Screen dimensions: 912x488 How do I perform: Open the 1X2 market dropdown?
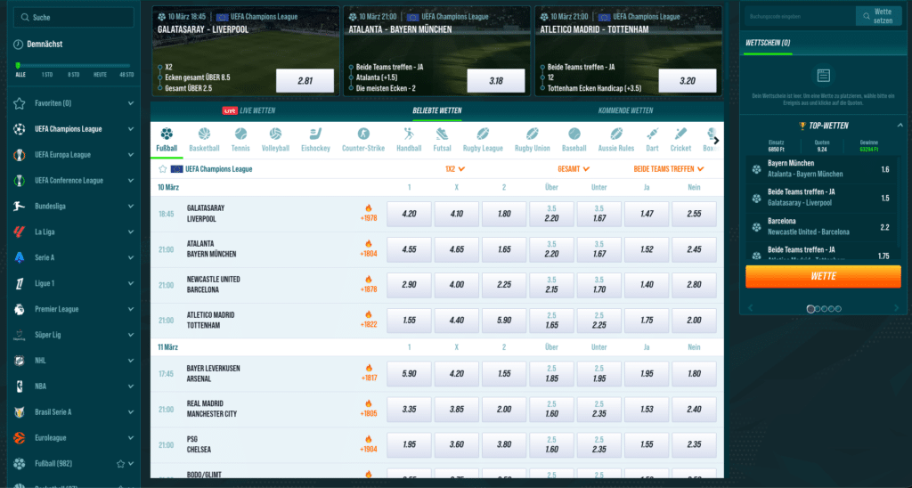coord(455,168)
